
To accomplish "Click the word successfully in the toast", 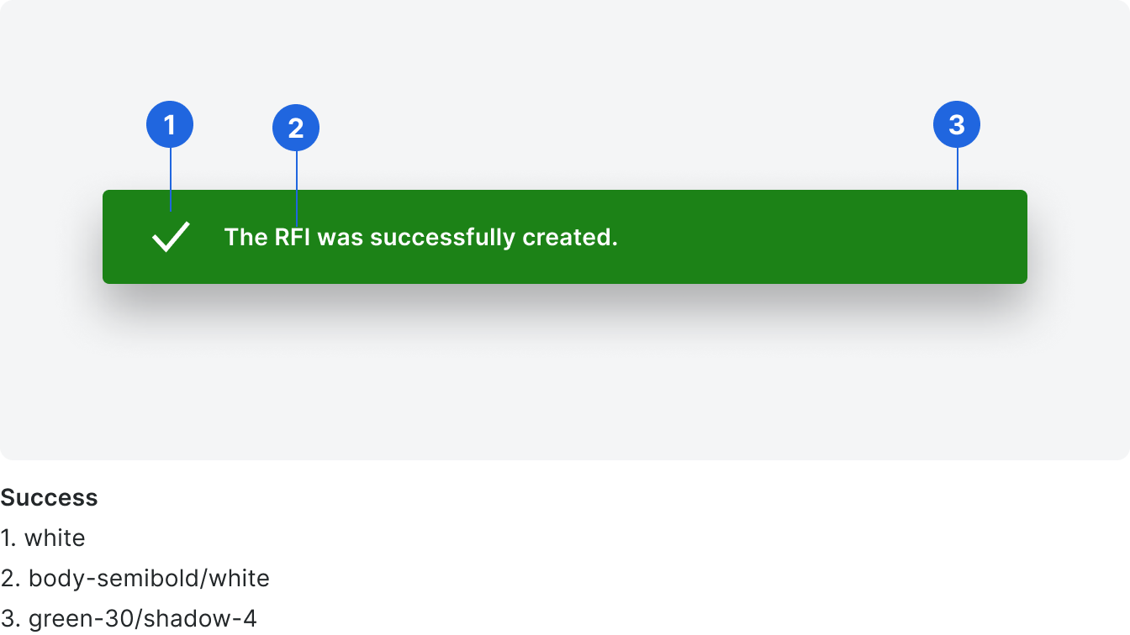I will coord(442,238).
